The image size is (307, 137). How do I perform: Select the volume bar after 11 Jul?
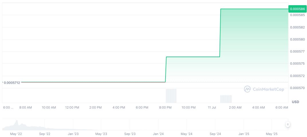(226, 99)
